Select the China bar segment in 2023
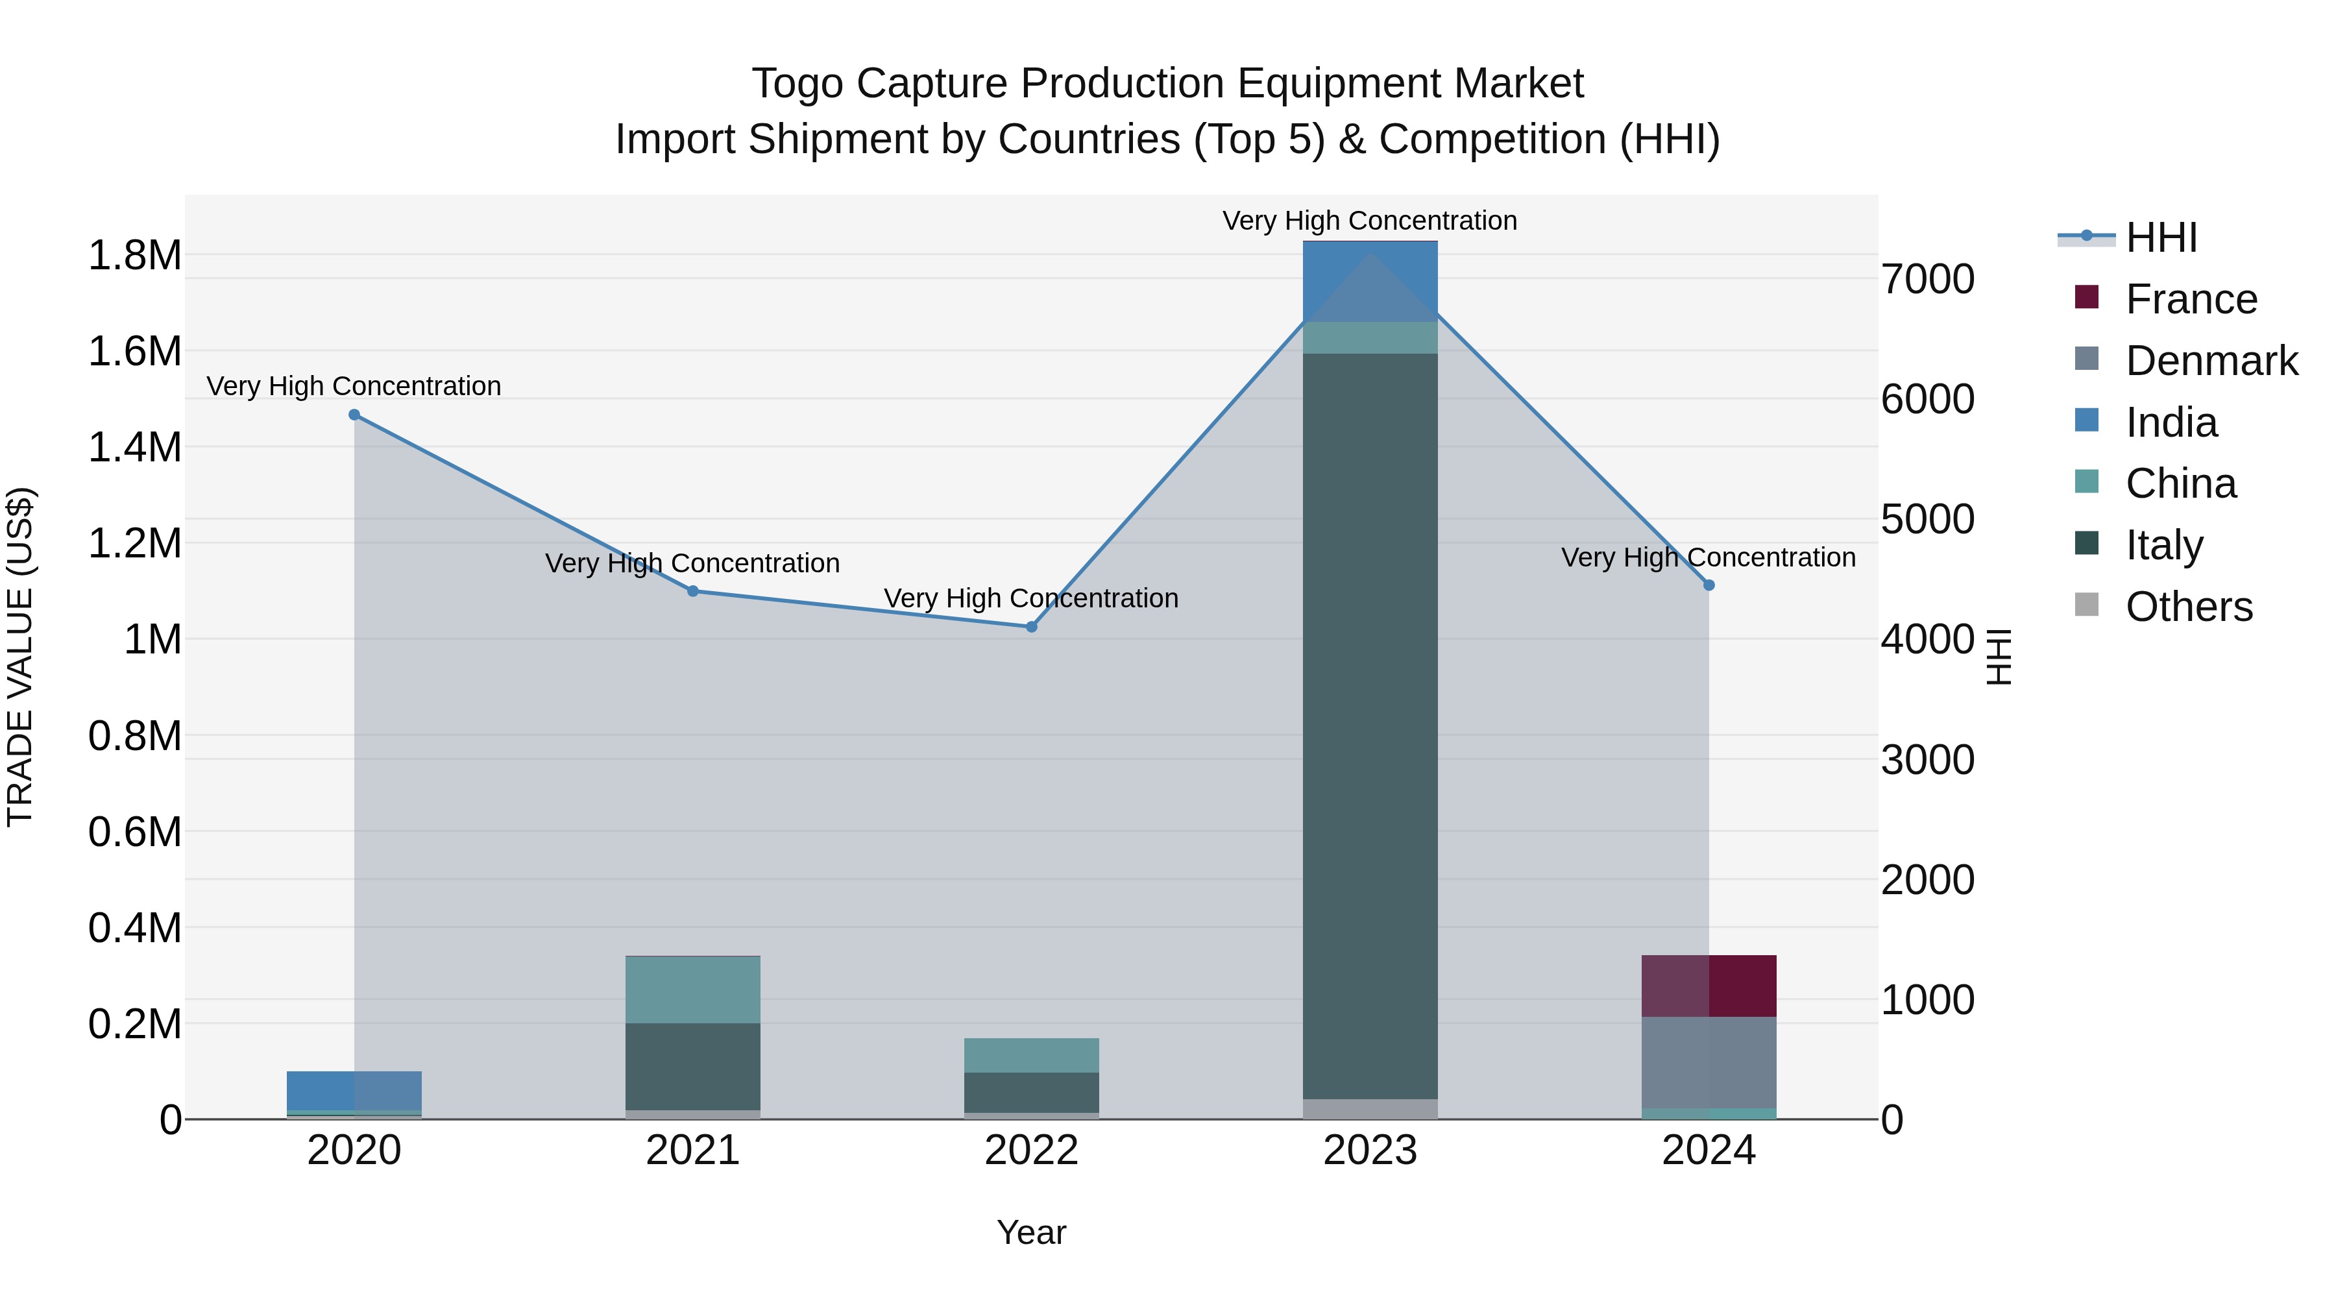 pos(1370,337)
